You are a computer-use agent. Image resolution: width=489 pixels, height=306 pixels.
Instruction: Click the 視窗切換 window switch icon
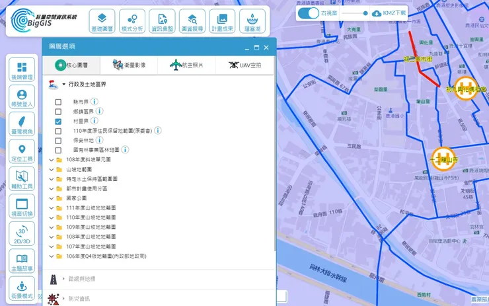[x=22, y=206]
